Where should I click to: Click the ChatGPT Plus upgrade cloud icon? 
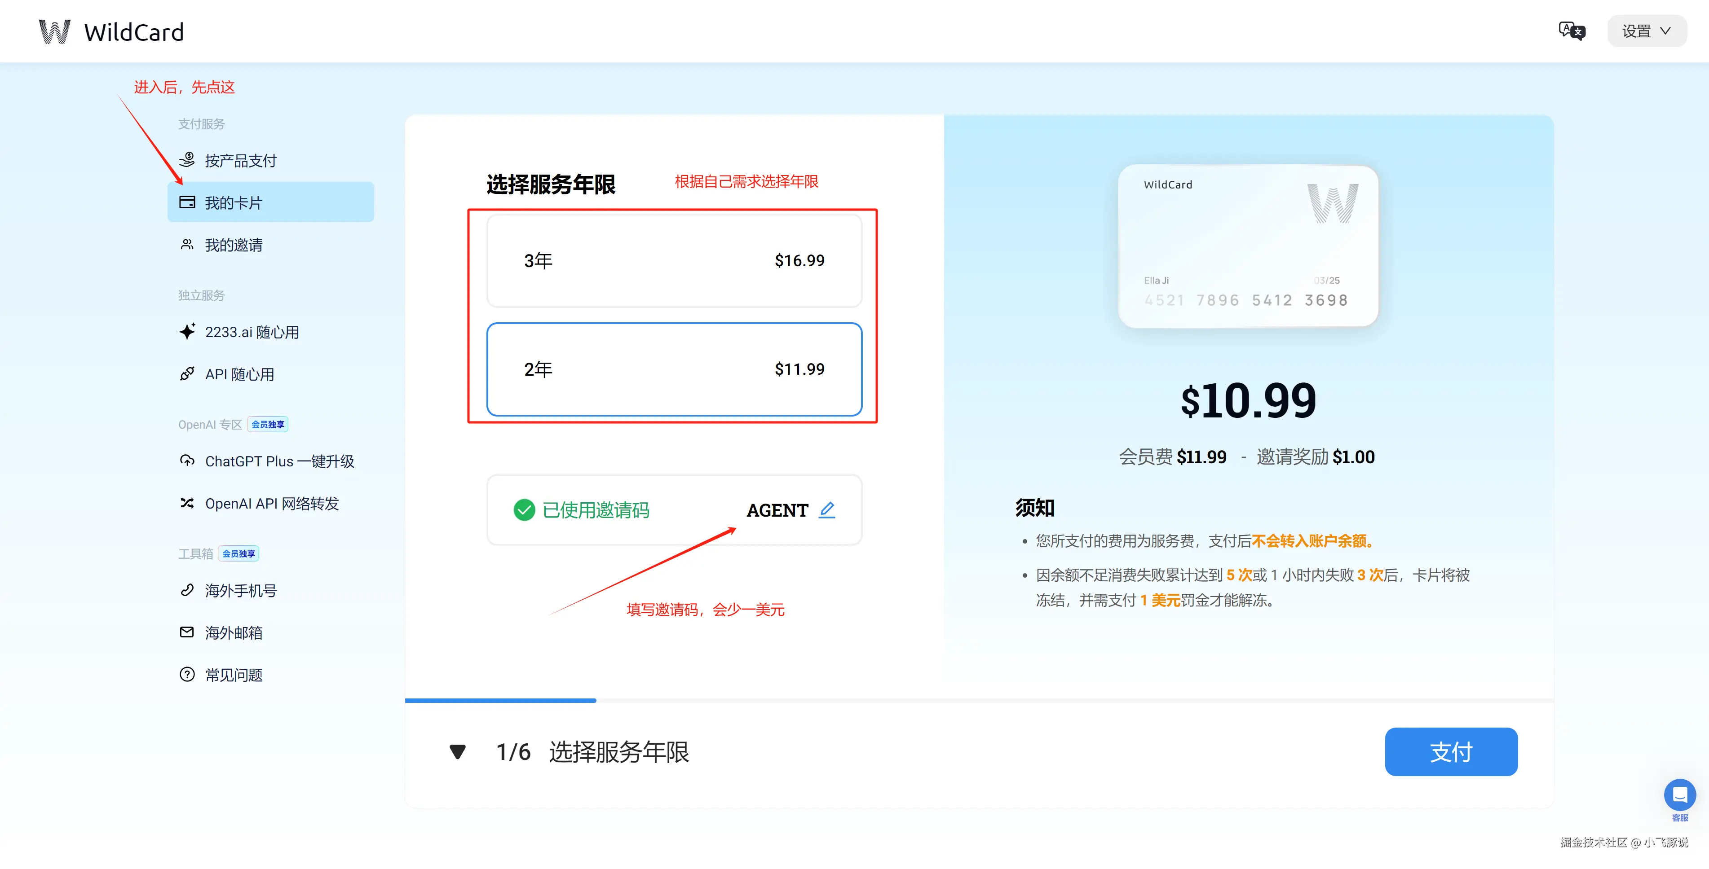[187, 461]
